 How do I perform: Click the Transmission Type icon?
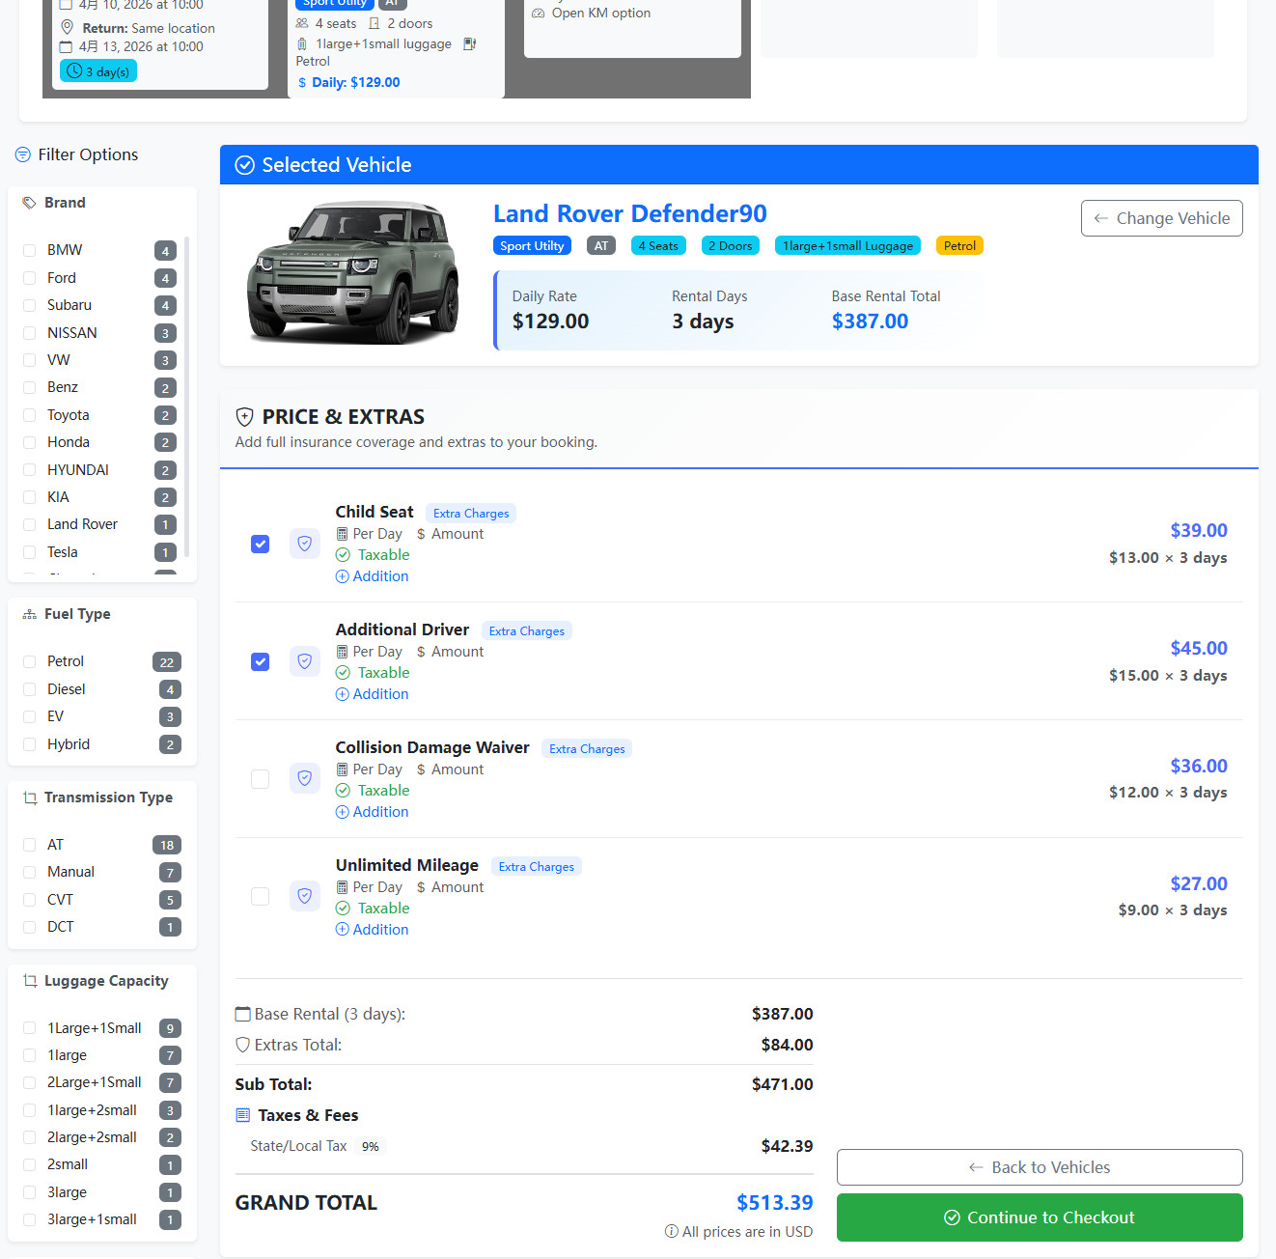tap(30, 797)
